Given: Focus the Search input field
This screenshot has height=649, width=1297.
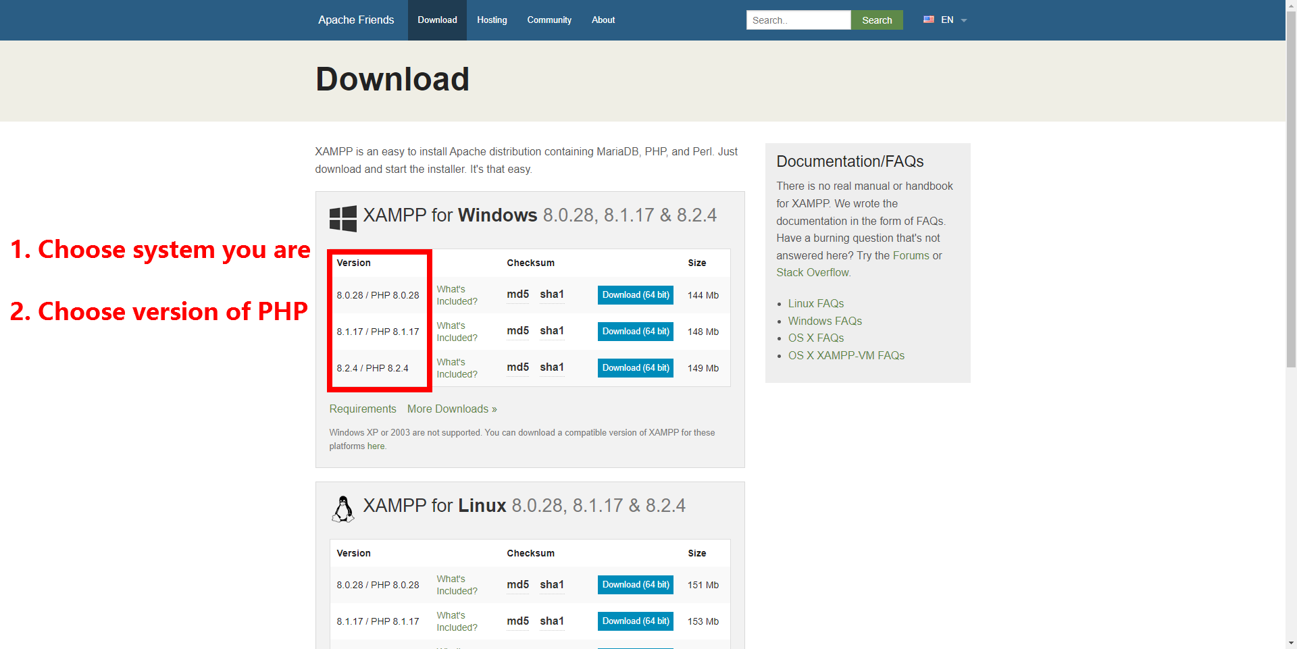Looking at the screenshot, I should tap(798, 20).
